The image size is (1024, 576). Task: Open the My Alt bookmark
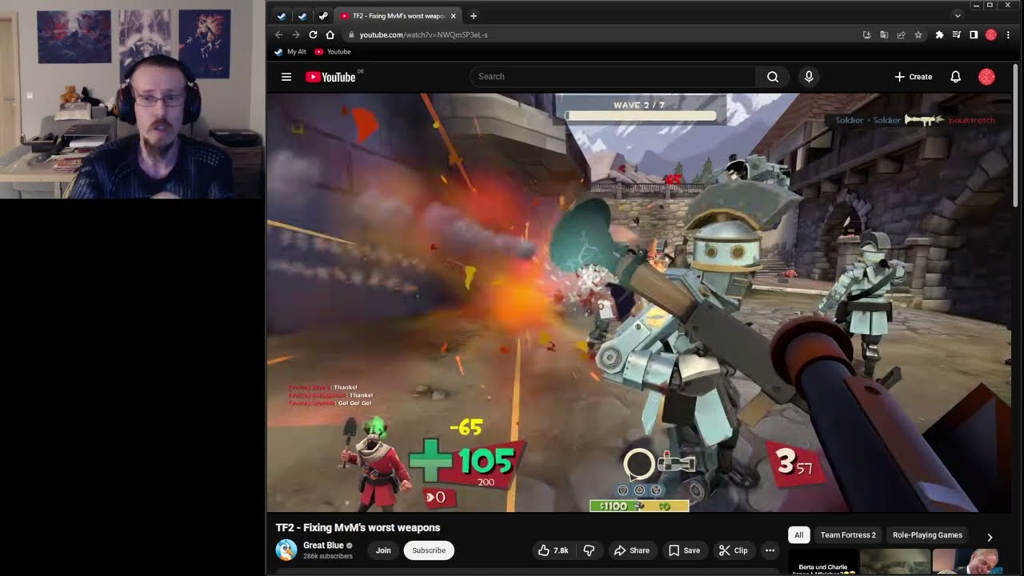point(290,52)
